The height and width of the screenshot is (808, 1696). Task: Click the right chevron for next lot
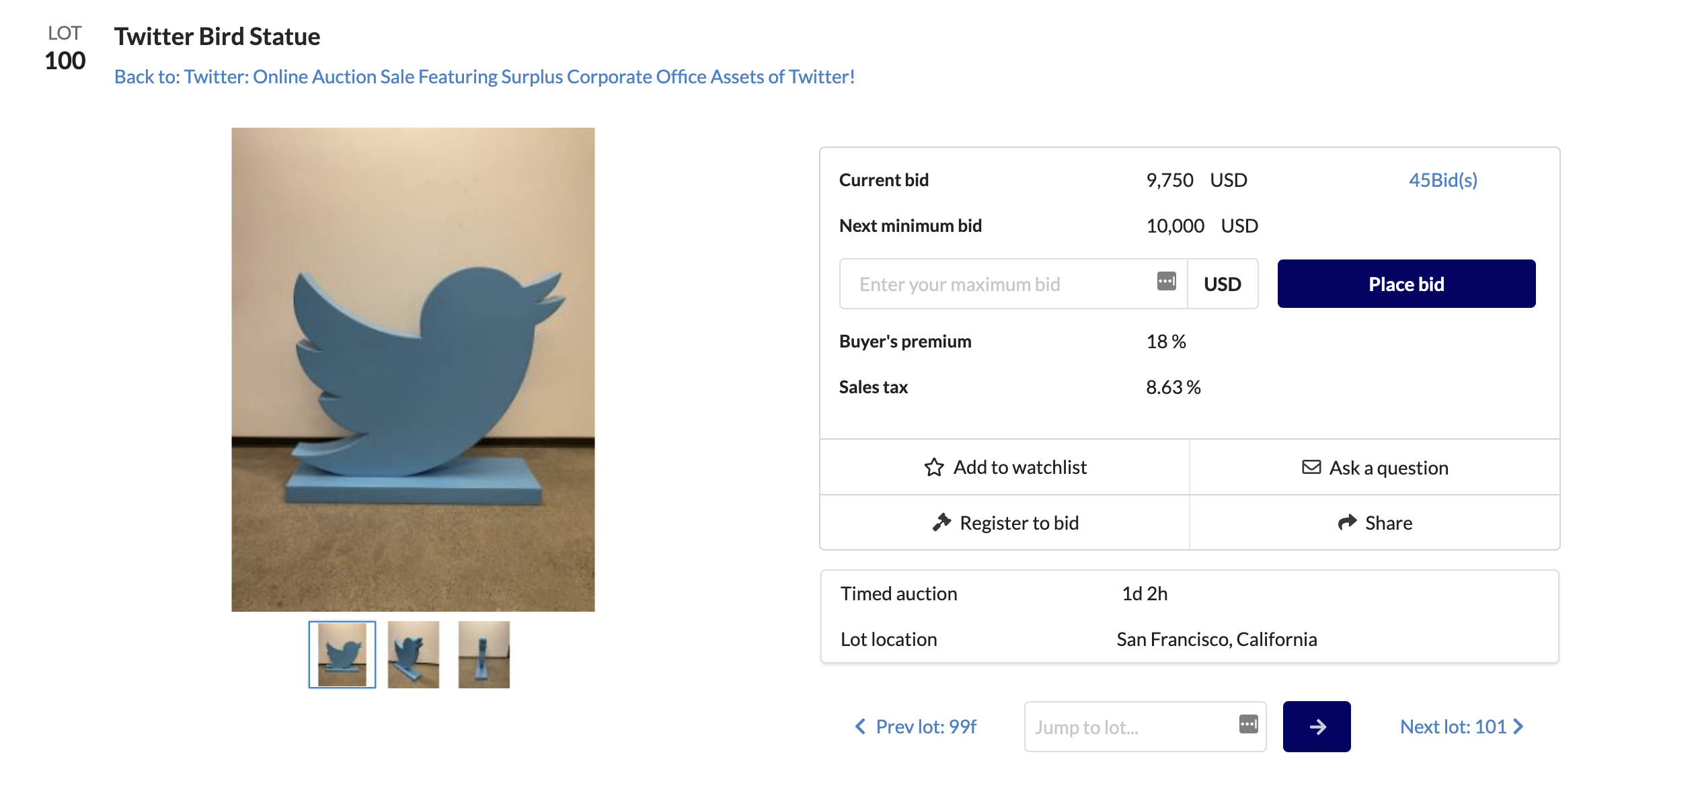pyautogui.click(x=1518, y=727)
